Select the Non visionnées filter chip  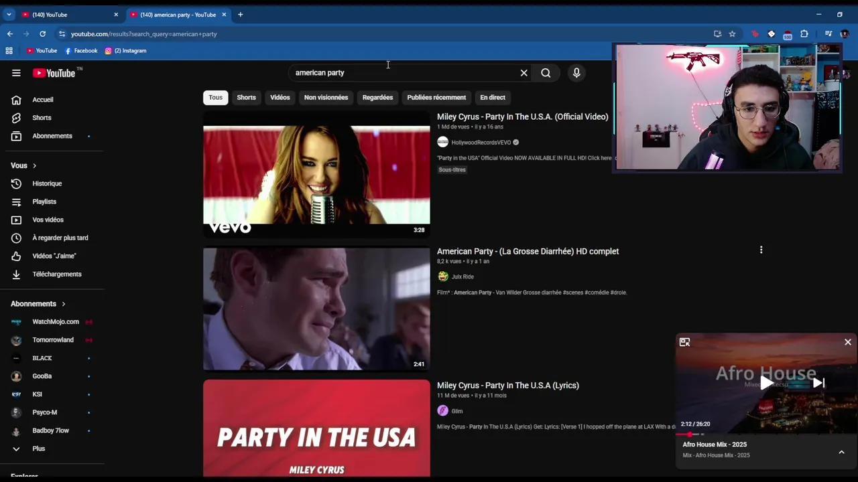tap(326, 97)
